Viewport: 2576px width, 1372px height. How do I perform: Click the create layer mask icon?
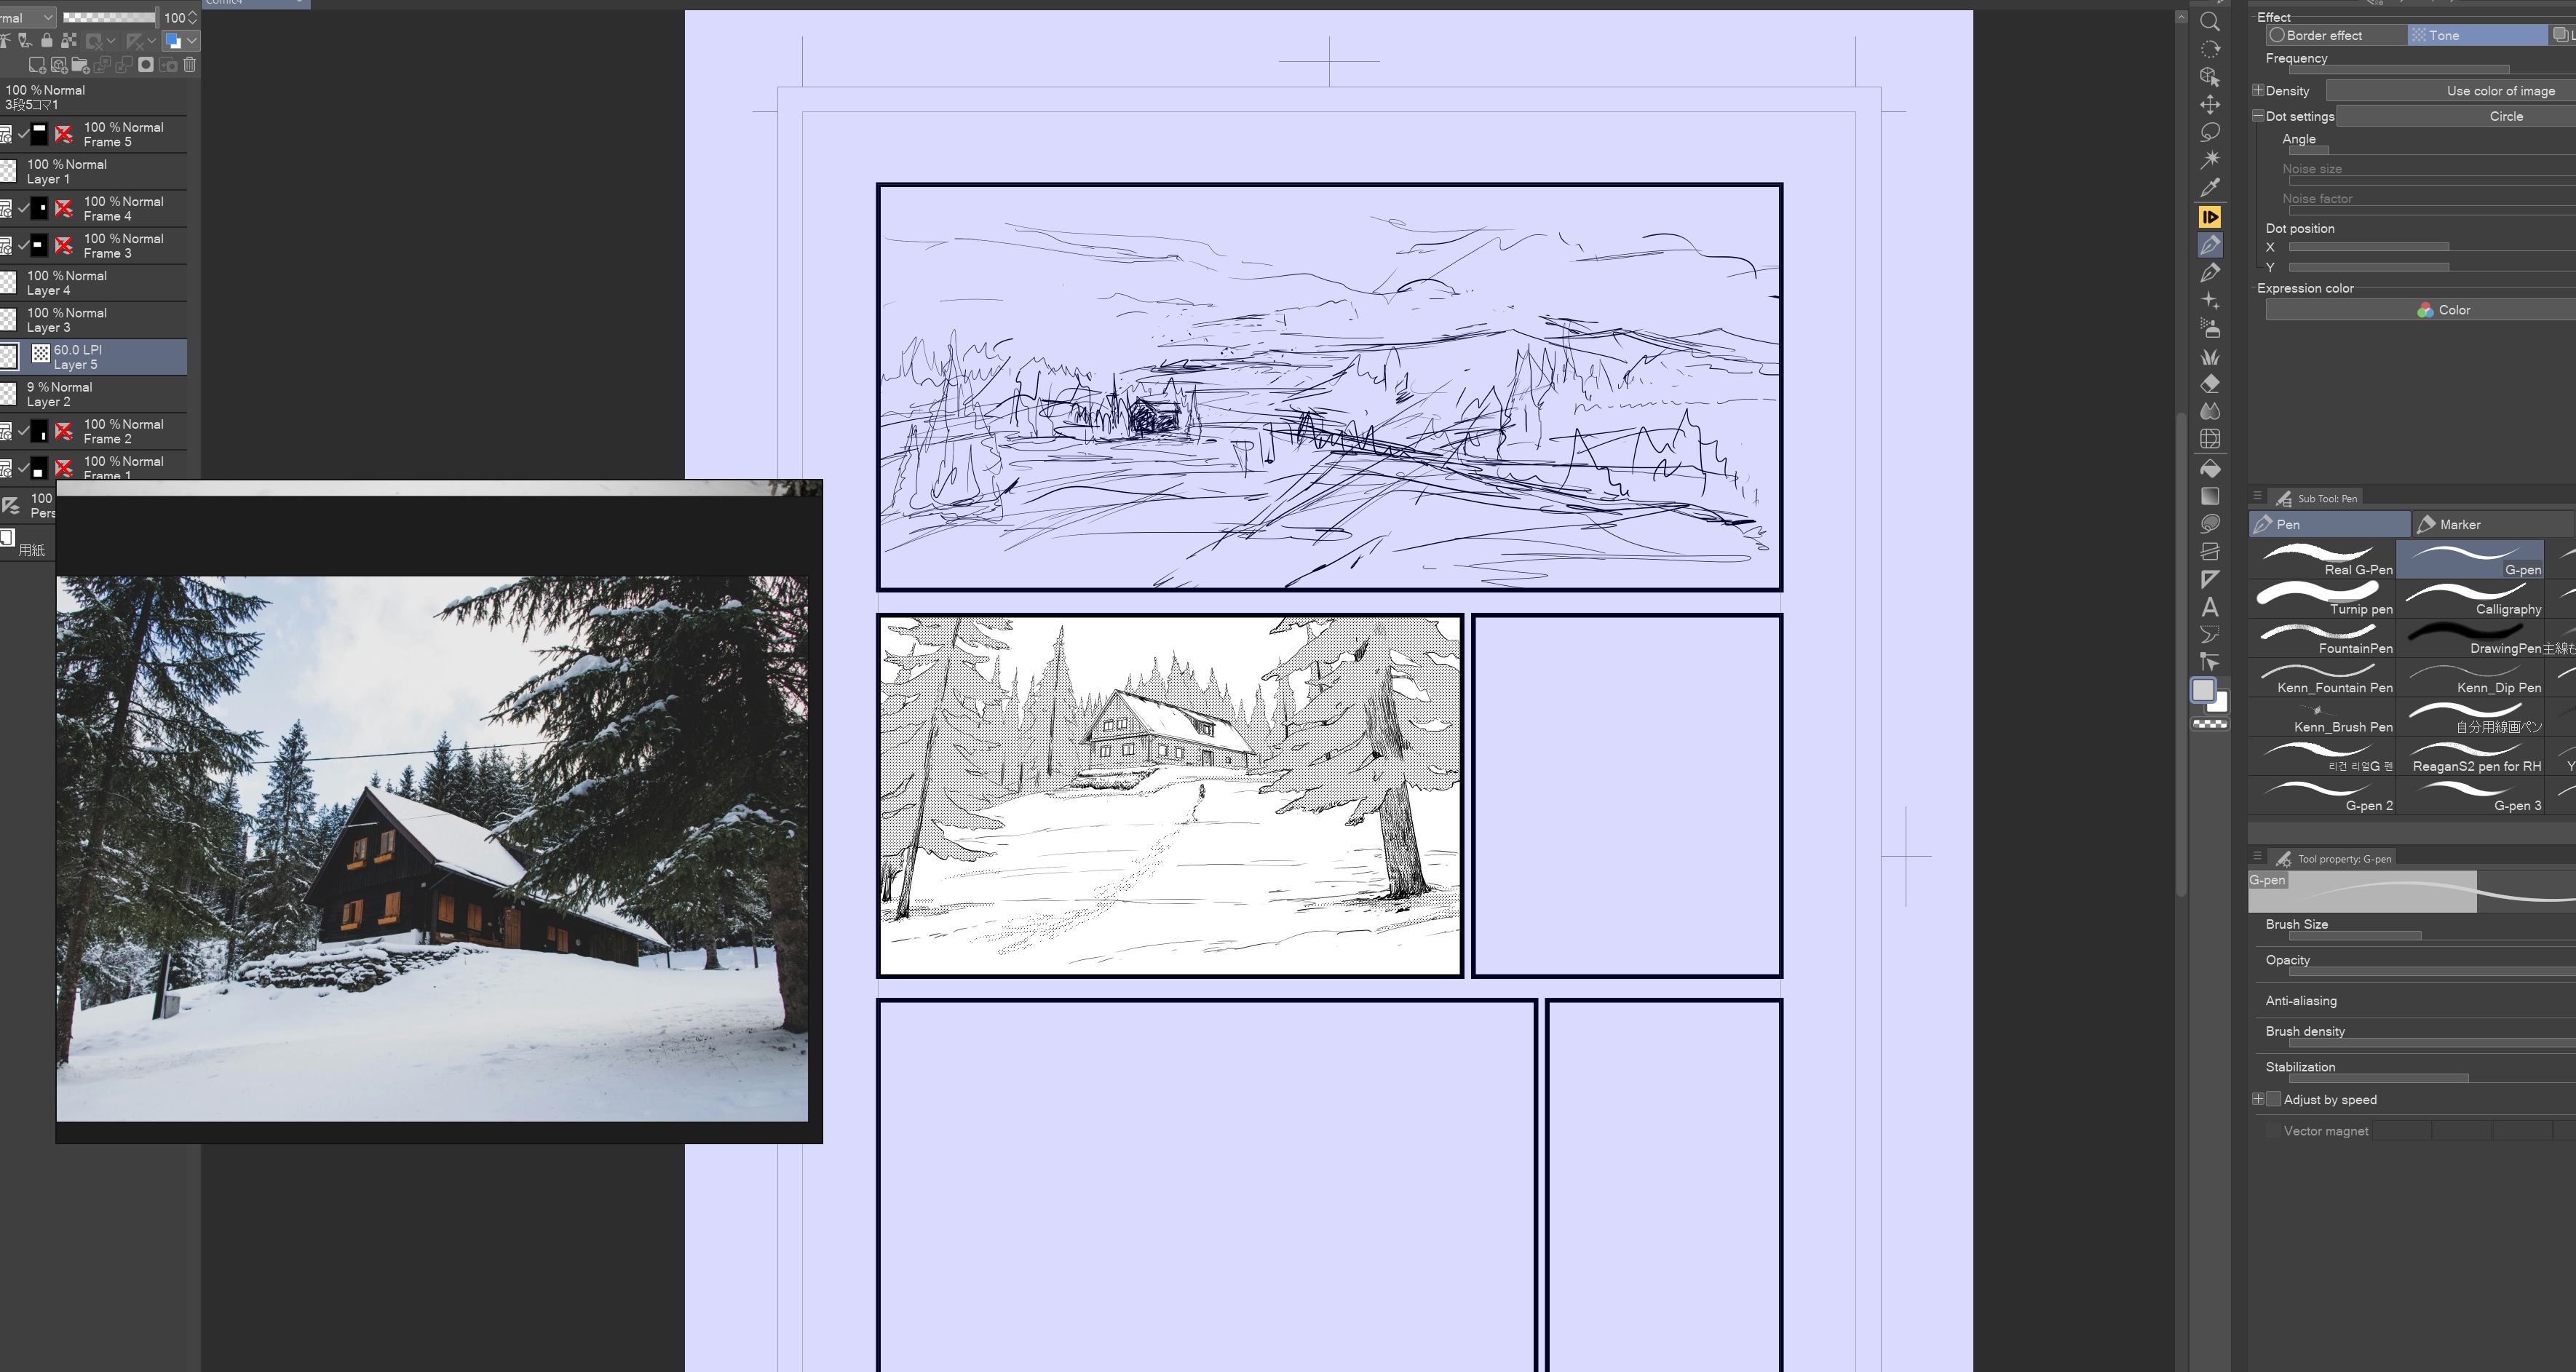(146, 65)
